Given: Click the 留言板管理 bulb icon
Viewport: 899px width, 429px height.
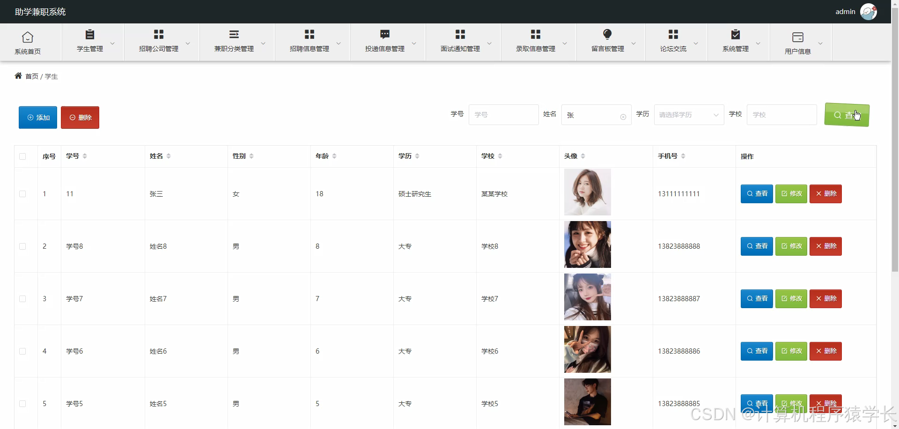Looking at the screenshot, I should tap(607, 34).
